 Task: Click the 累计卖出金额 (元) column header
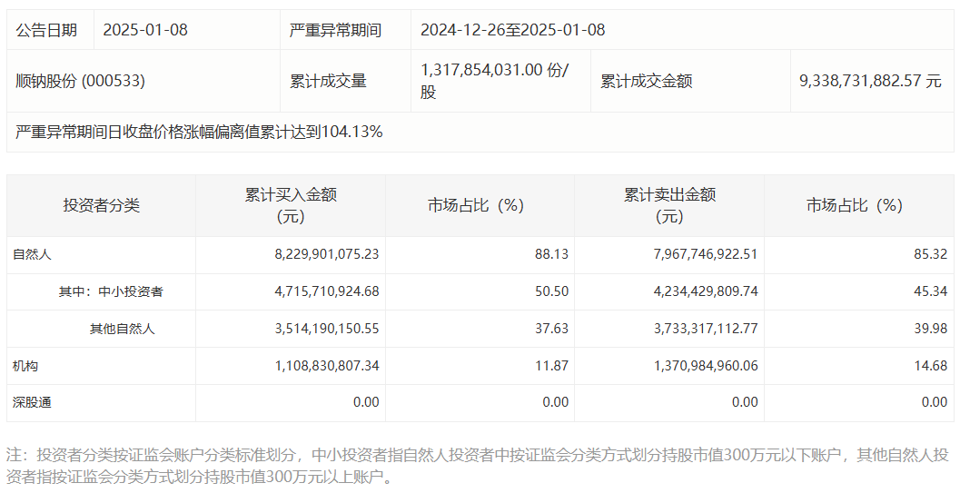[669, 205]
